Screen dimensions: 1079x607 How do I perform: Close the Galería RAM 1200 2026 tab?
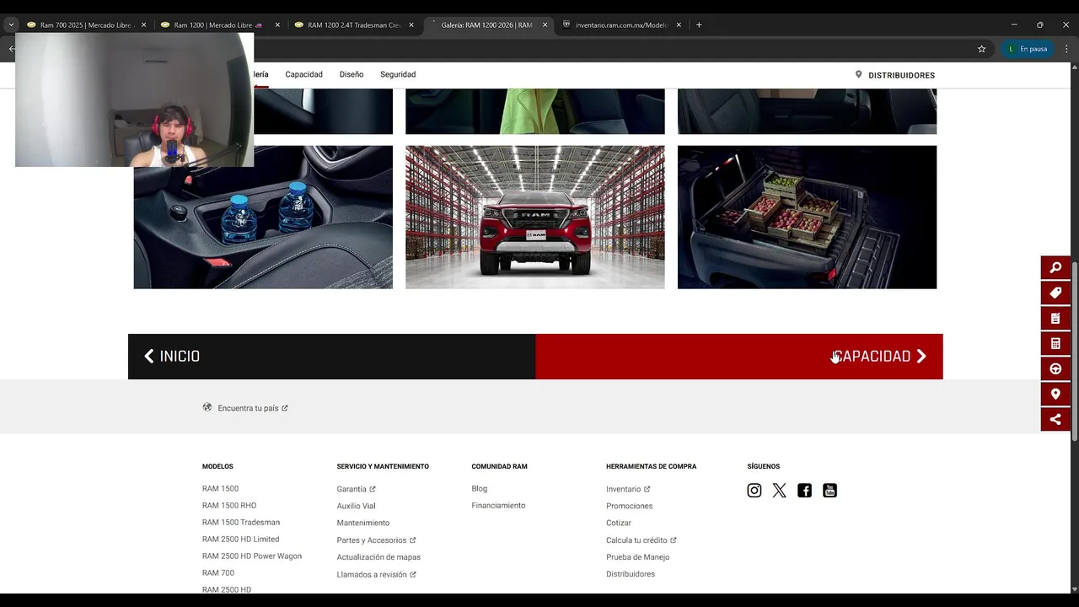tap(545, 25)
